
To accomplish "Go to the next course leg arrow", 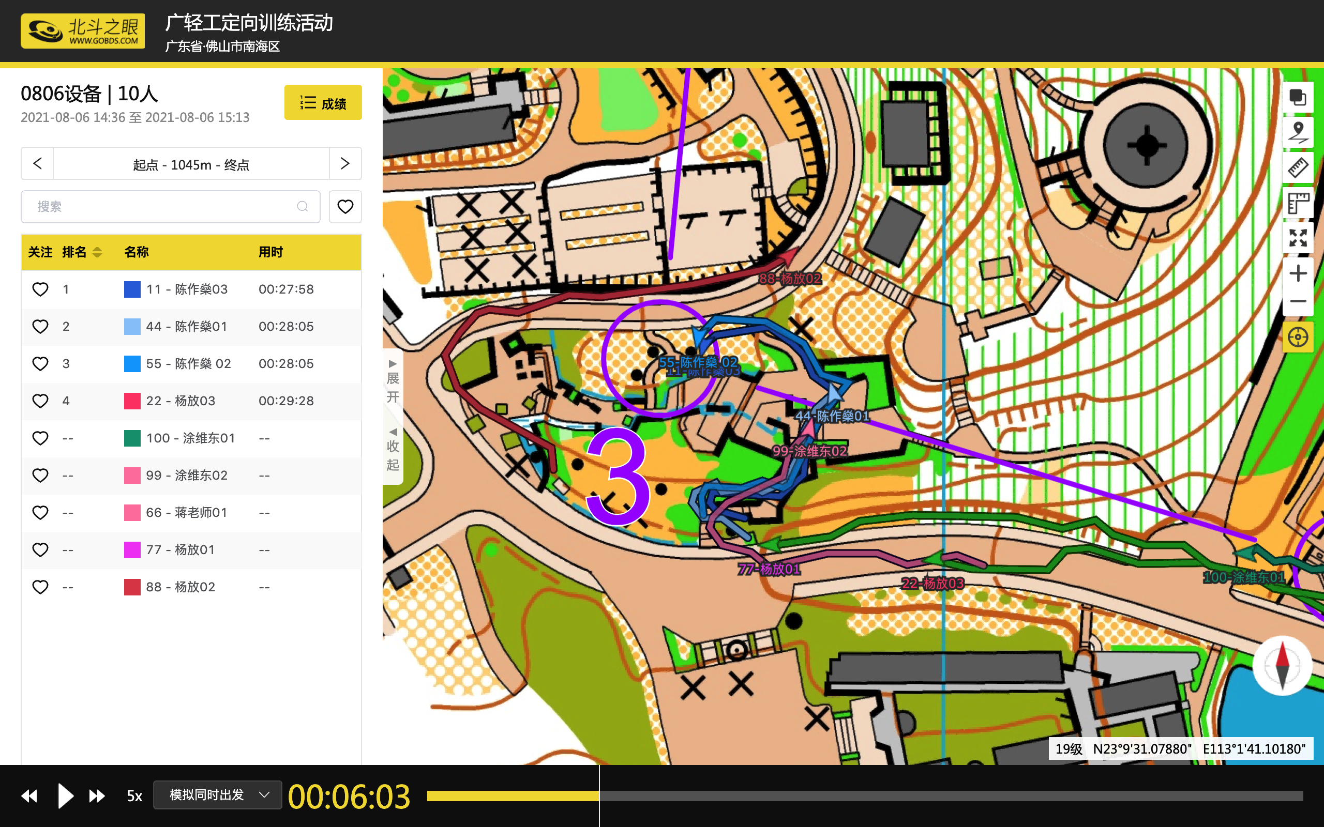I will point(344,163).
